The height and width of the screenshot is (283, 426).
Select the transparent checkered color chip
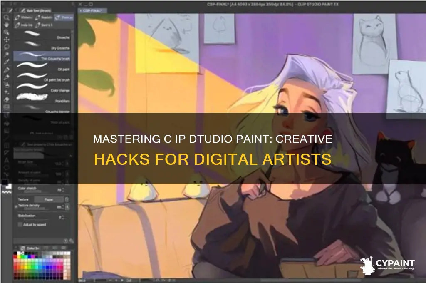(x=7, y=192)
